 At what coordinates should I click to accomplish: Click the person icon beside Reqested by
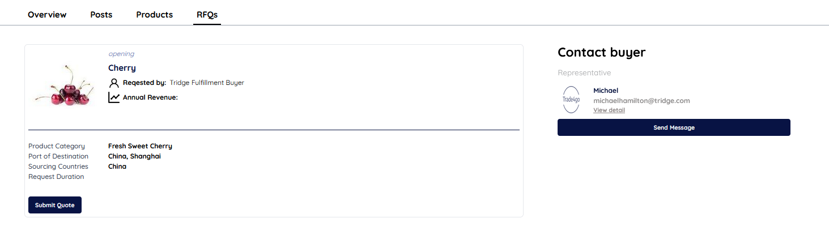(114, 83)
